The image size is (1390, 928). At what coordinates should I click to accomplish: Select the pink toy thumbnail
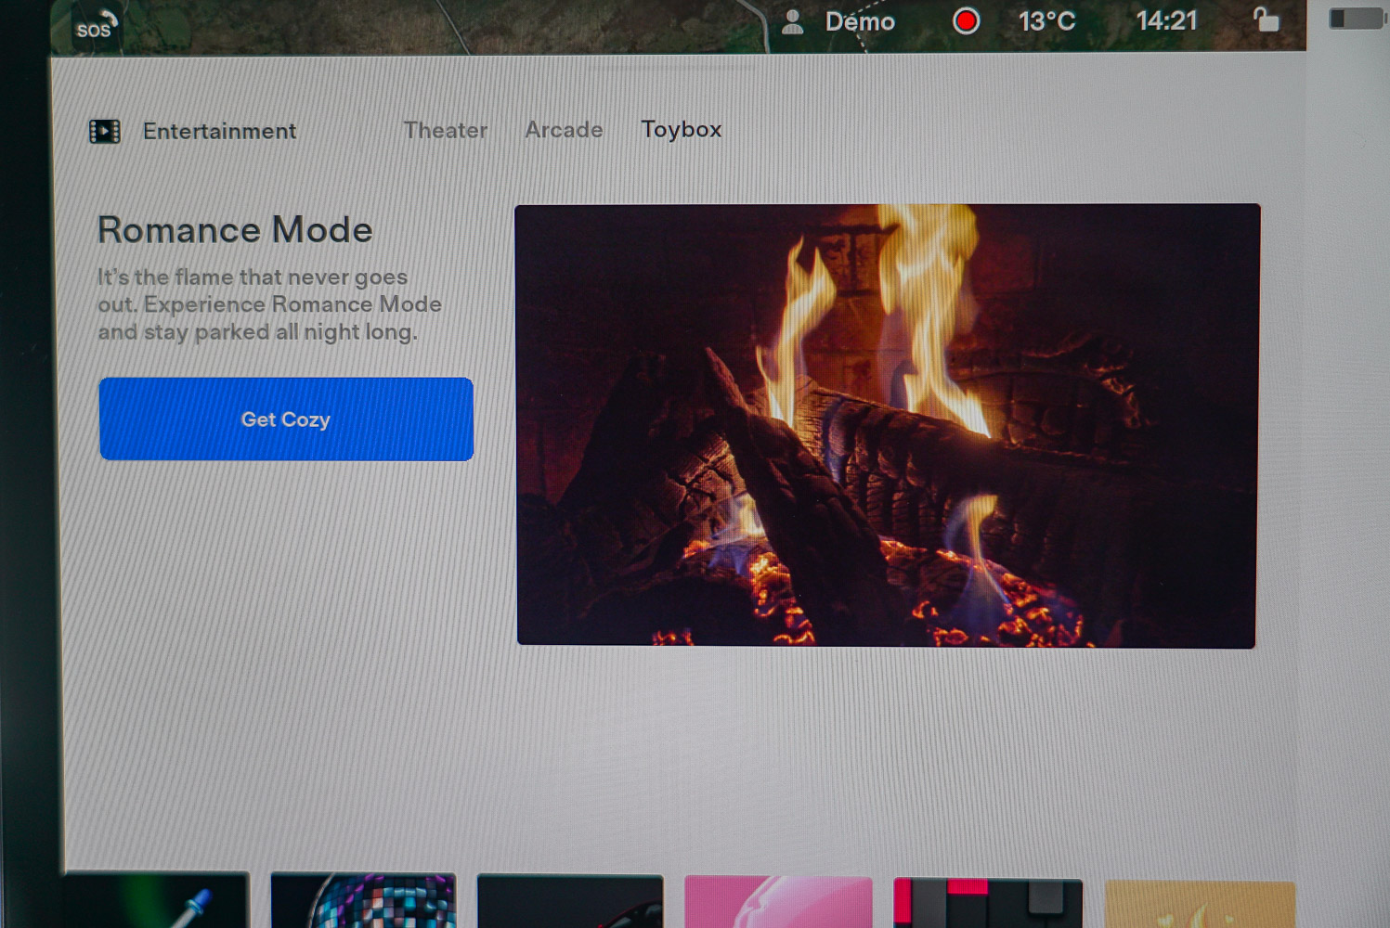tap(778, 902)
